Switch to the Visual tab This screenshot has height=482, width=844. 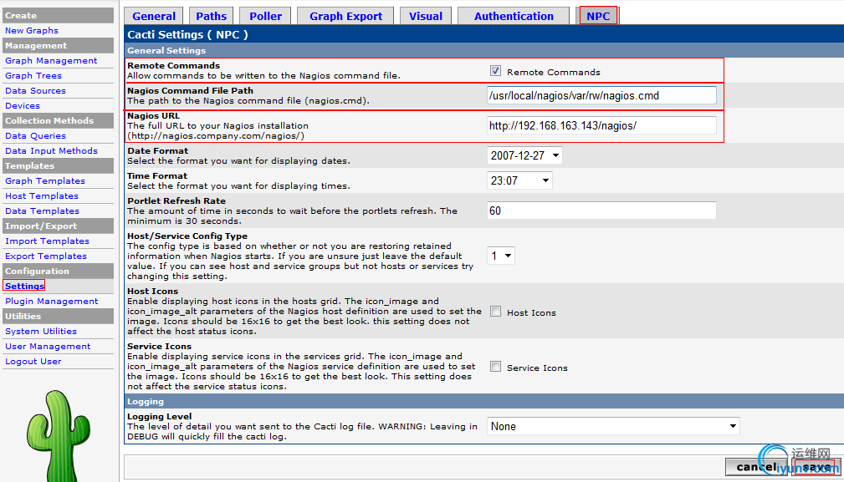click(425, 16)
